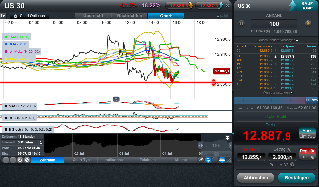Click the Bestätigen button
The width and height of the screenshot is (319, 187).
click(297, 178)
